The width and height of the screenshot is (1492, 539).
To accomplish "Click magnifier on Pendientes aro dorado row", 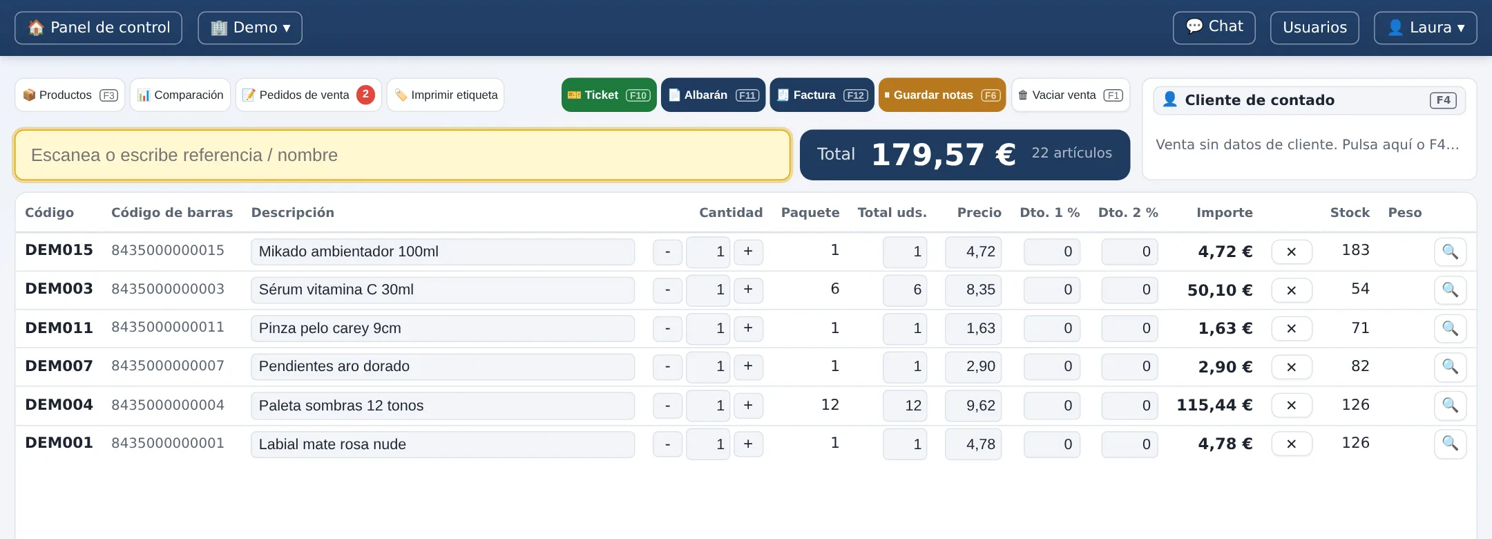I will (x=1450, y=367).
